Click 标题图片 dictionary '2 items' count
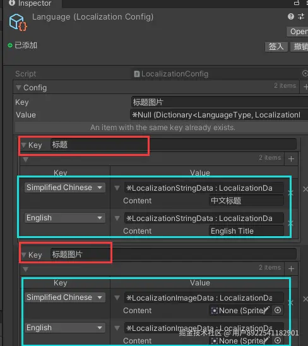This screenshot has width=308, height=346. (x=270, y=268)
